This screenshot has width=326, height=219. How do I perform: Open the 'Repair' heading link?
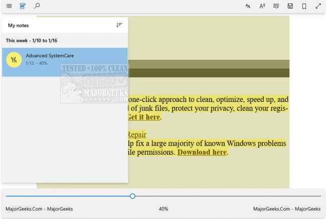[x=137, y=135]
